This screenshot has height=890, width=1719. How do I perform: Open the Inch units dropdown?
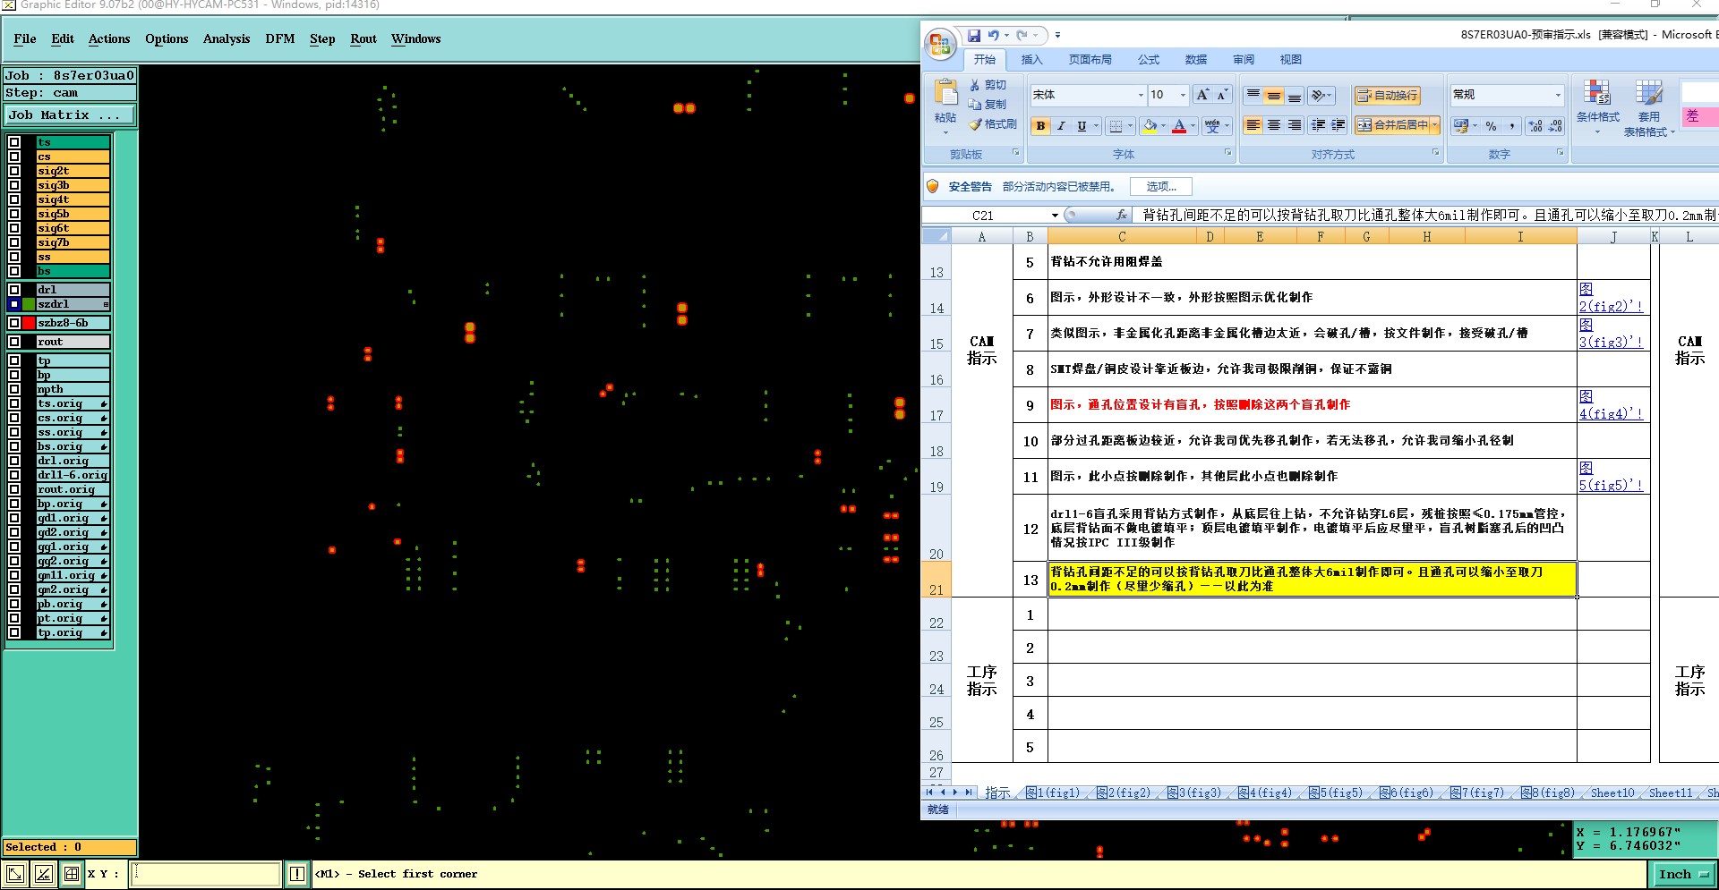(x=1683, y=874)
